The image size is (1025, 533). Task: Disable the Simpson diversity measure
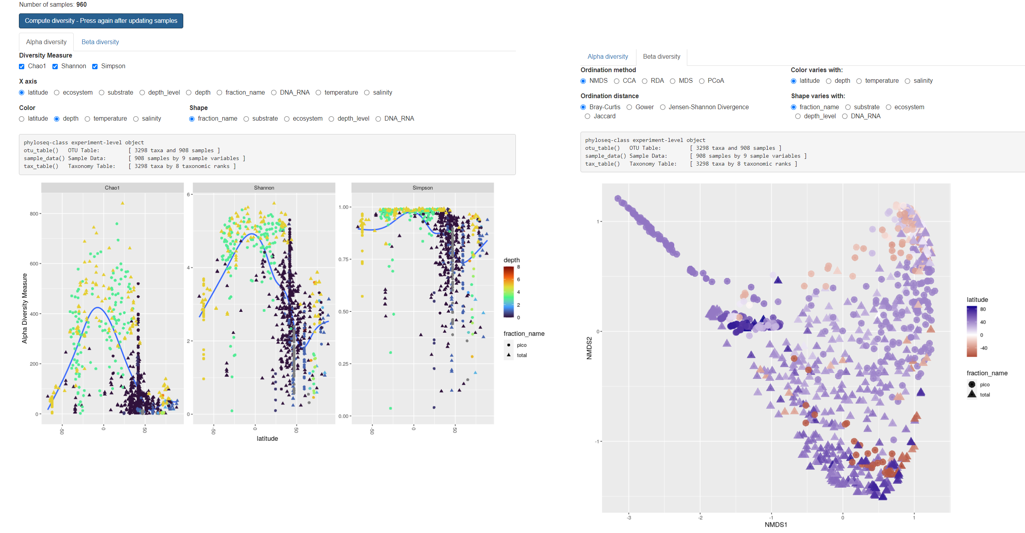(95, 67)
